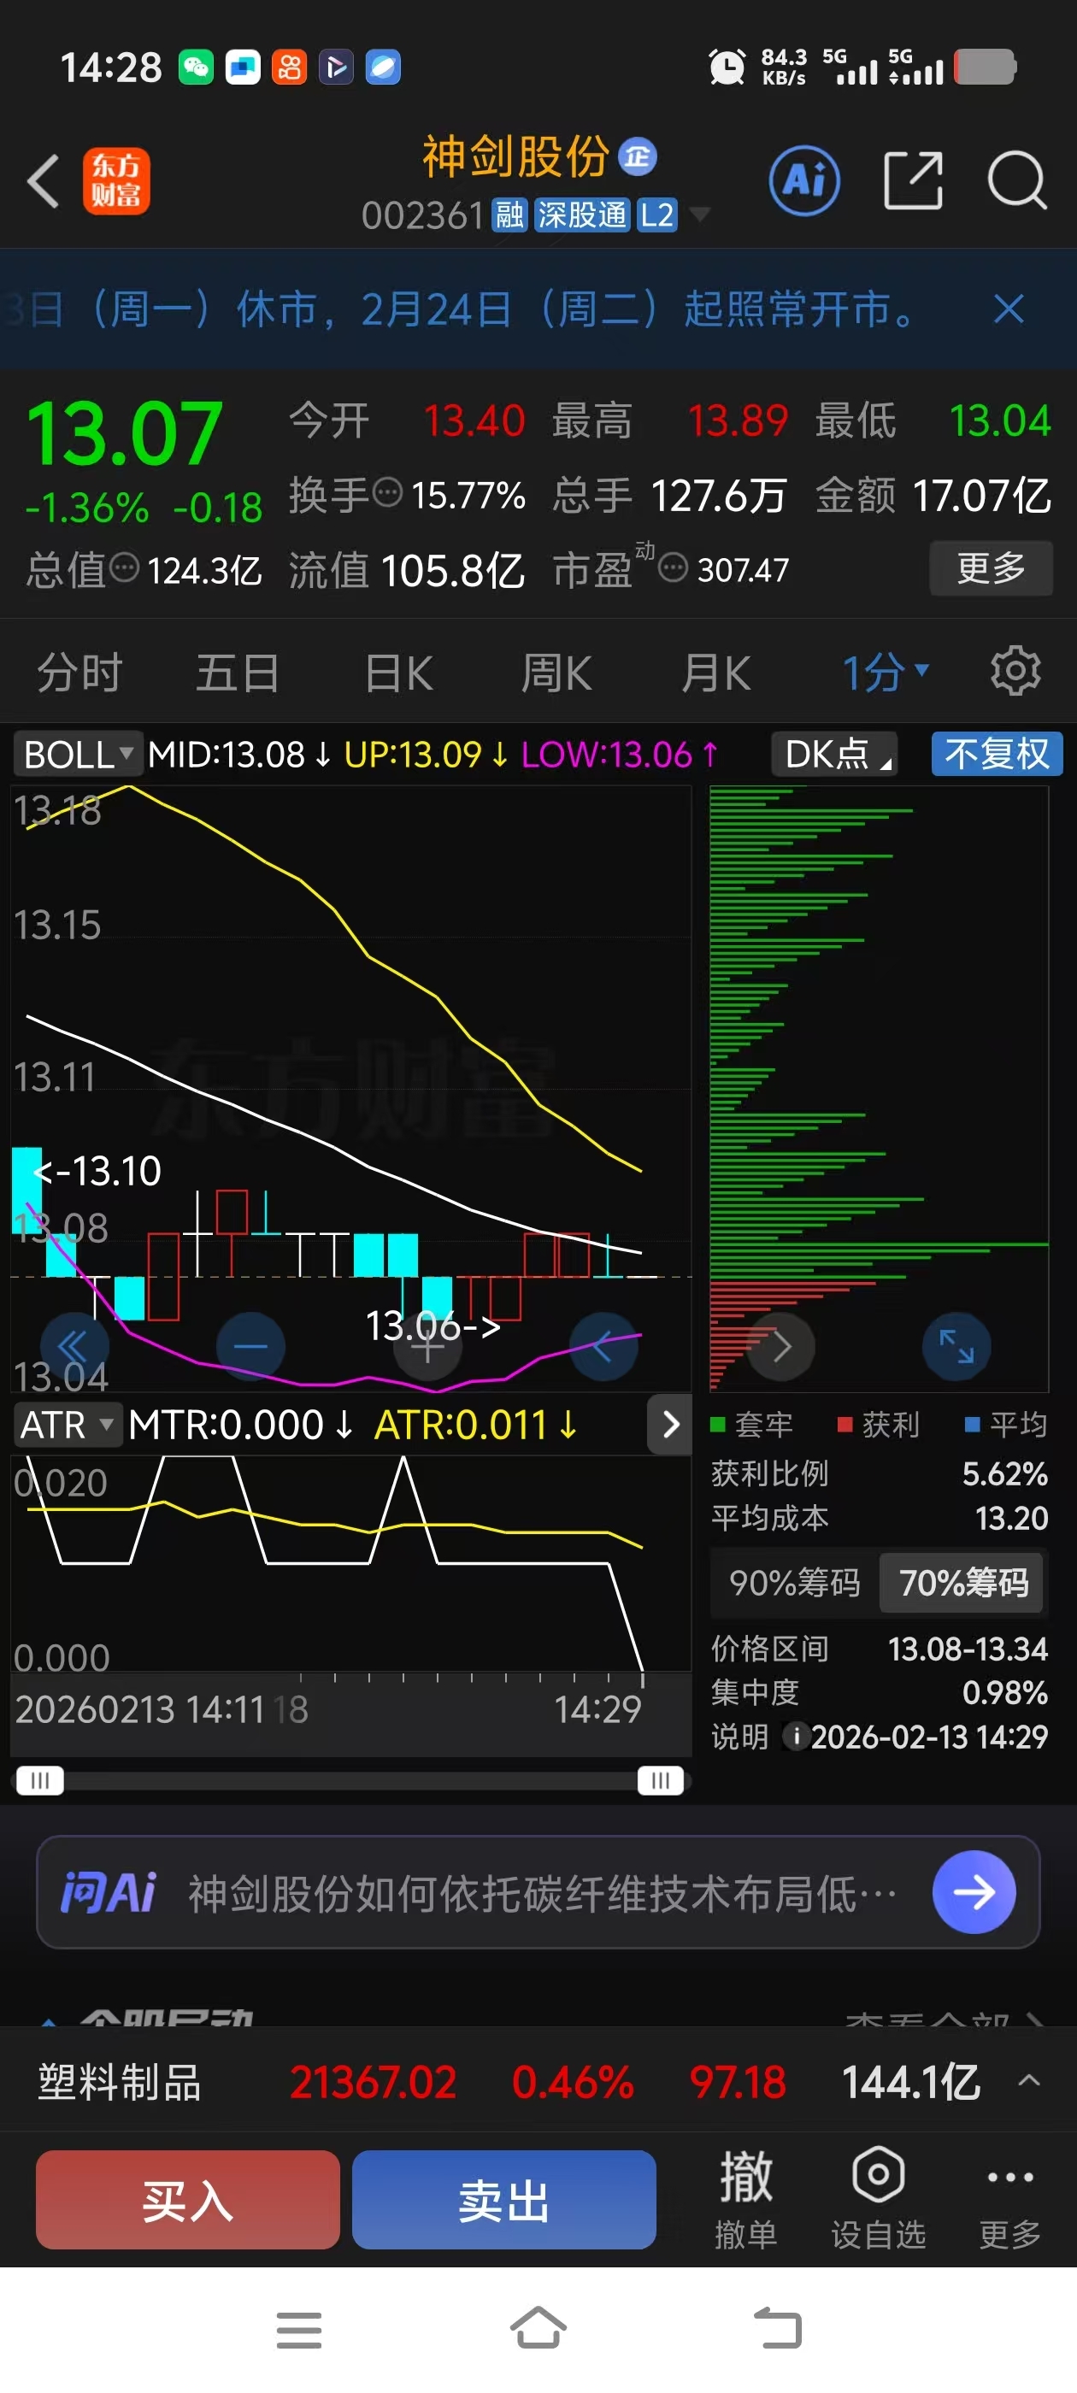Open the 1分 period dropdown
The image size is (1077, 2393).
pos(885,672)
